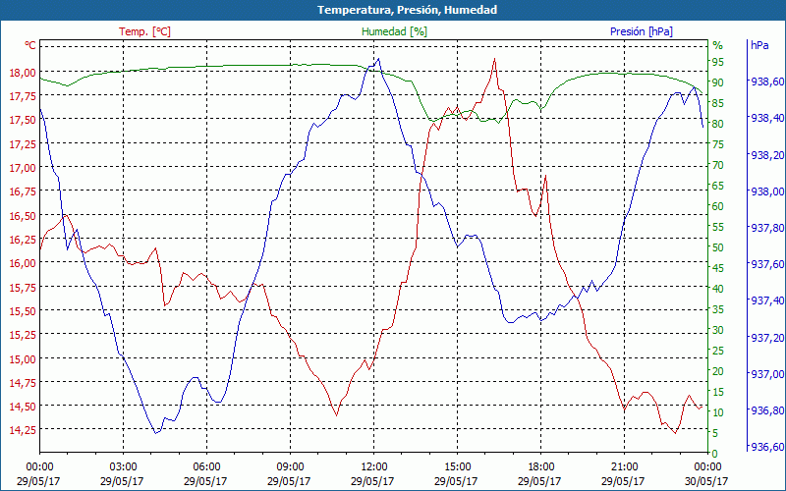Click pressure axis value 938,00
Screen dimensions: 786x491
(765, 191)
